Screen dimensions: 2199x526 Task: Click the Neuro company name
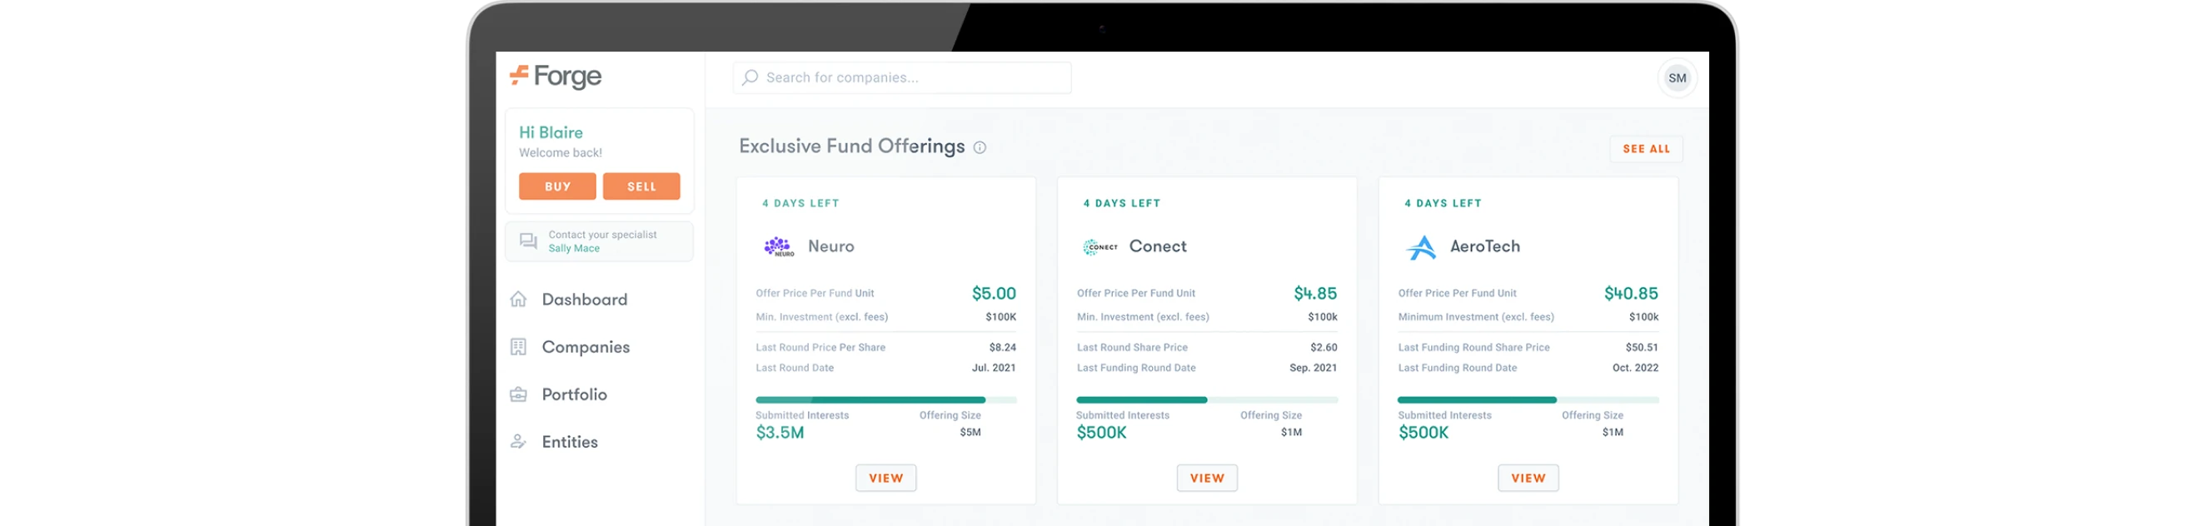point(830,246)
